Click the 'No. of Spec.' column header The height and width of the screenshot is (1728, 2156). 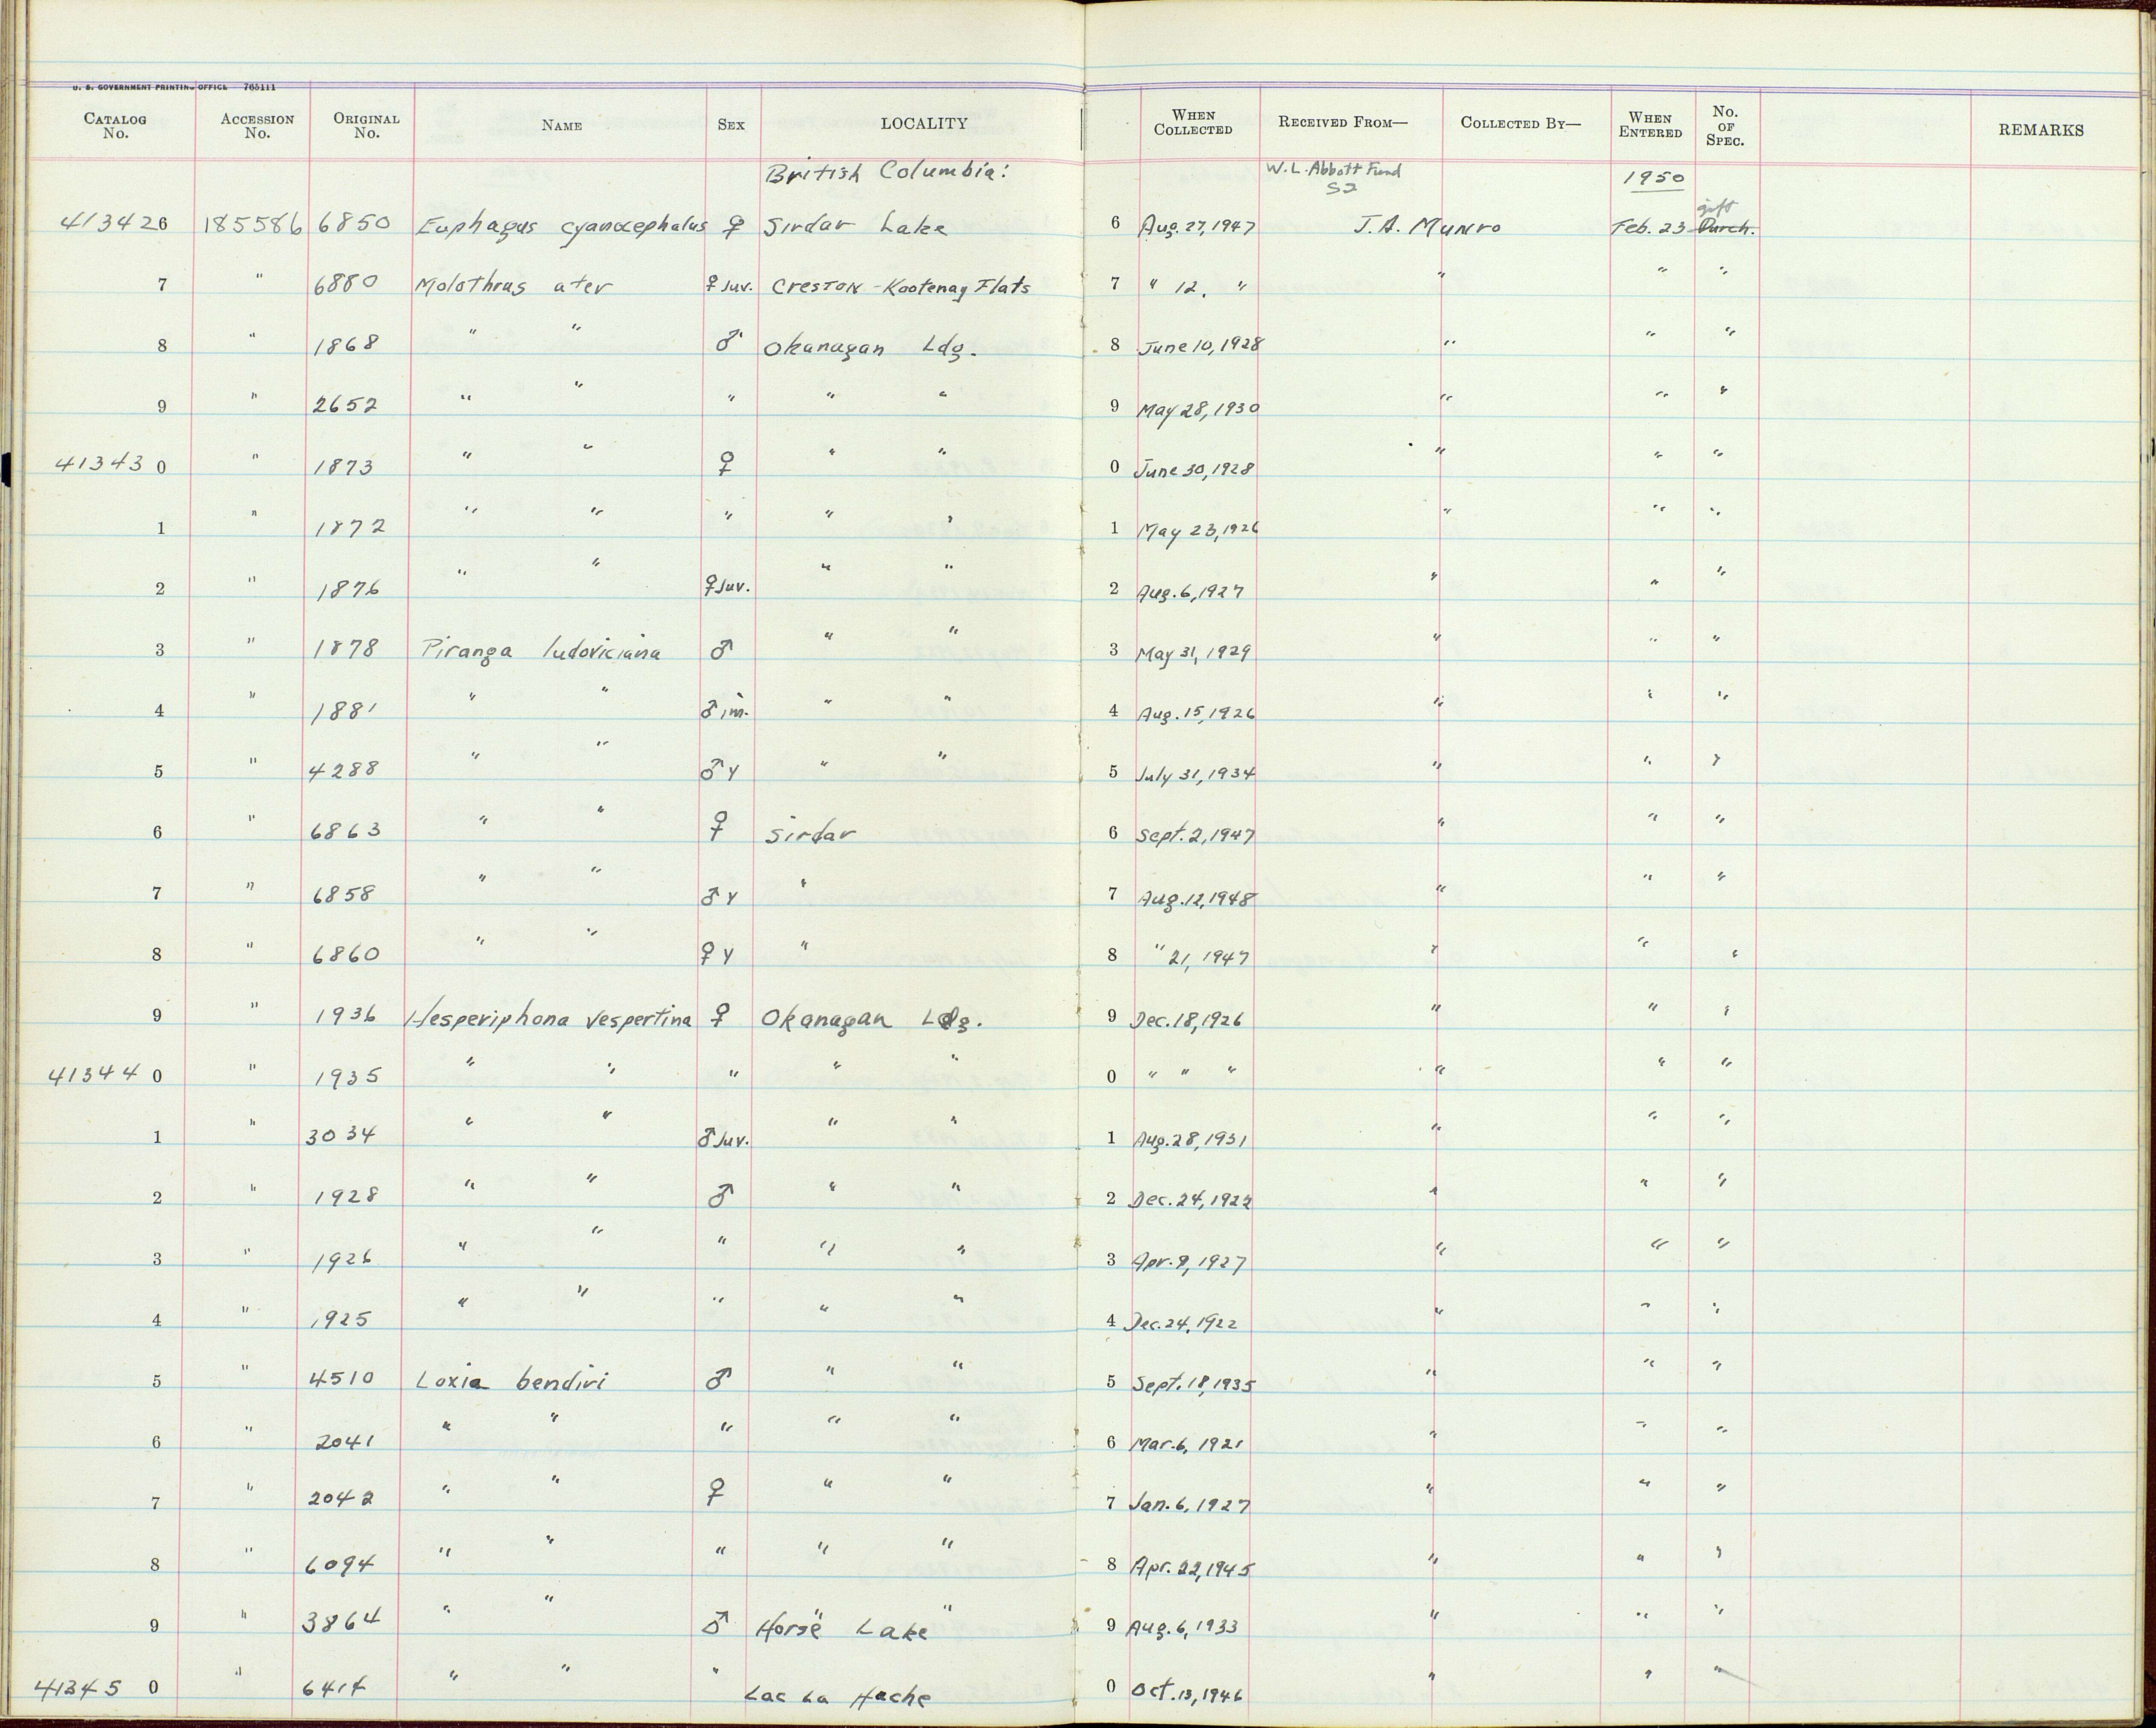pyautogui.click(x=1725, y=126)
